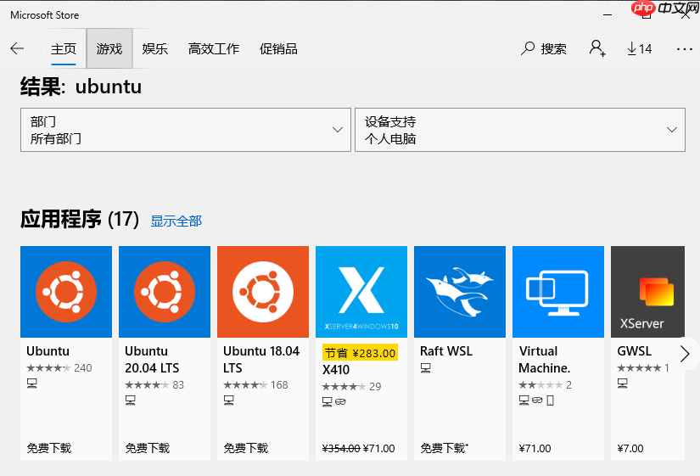Expand the 设备支持 device support dropdown

click(520, 130)
